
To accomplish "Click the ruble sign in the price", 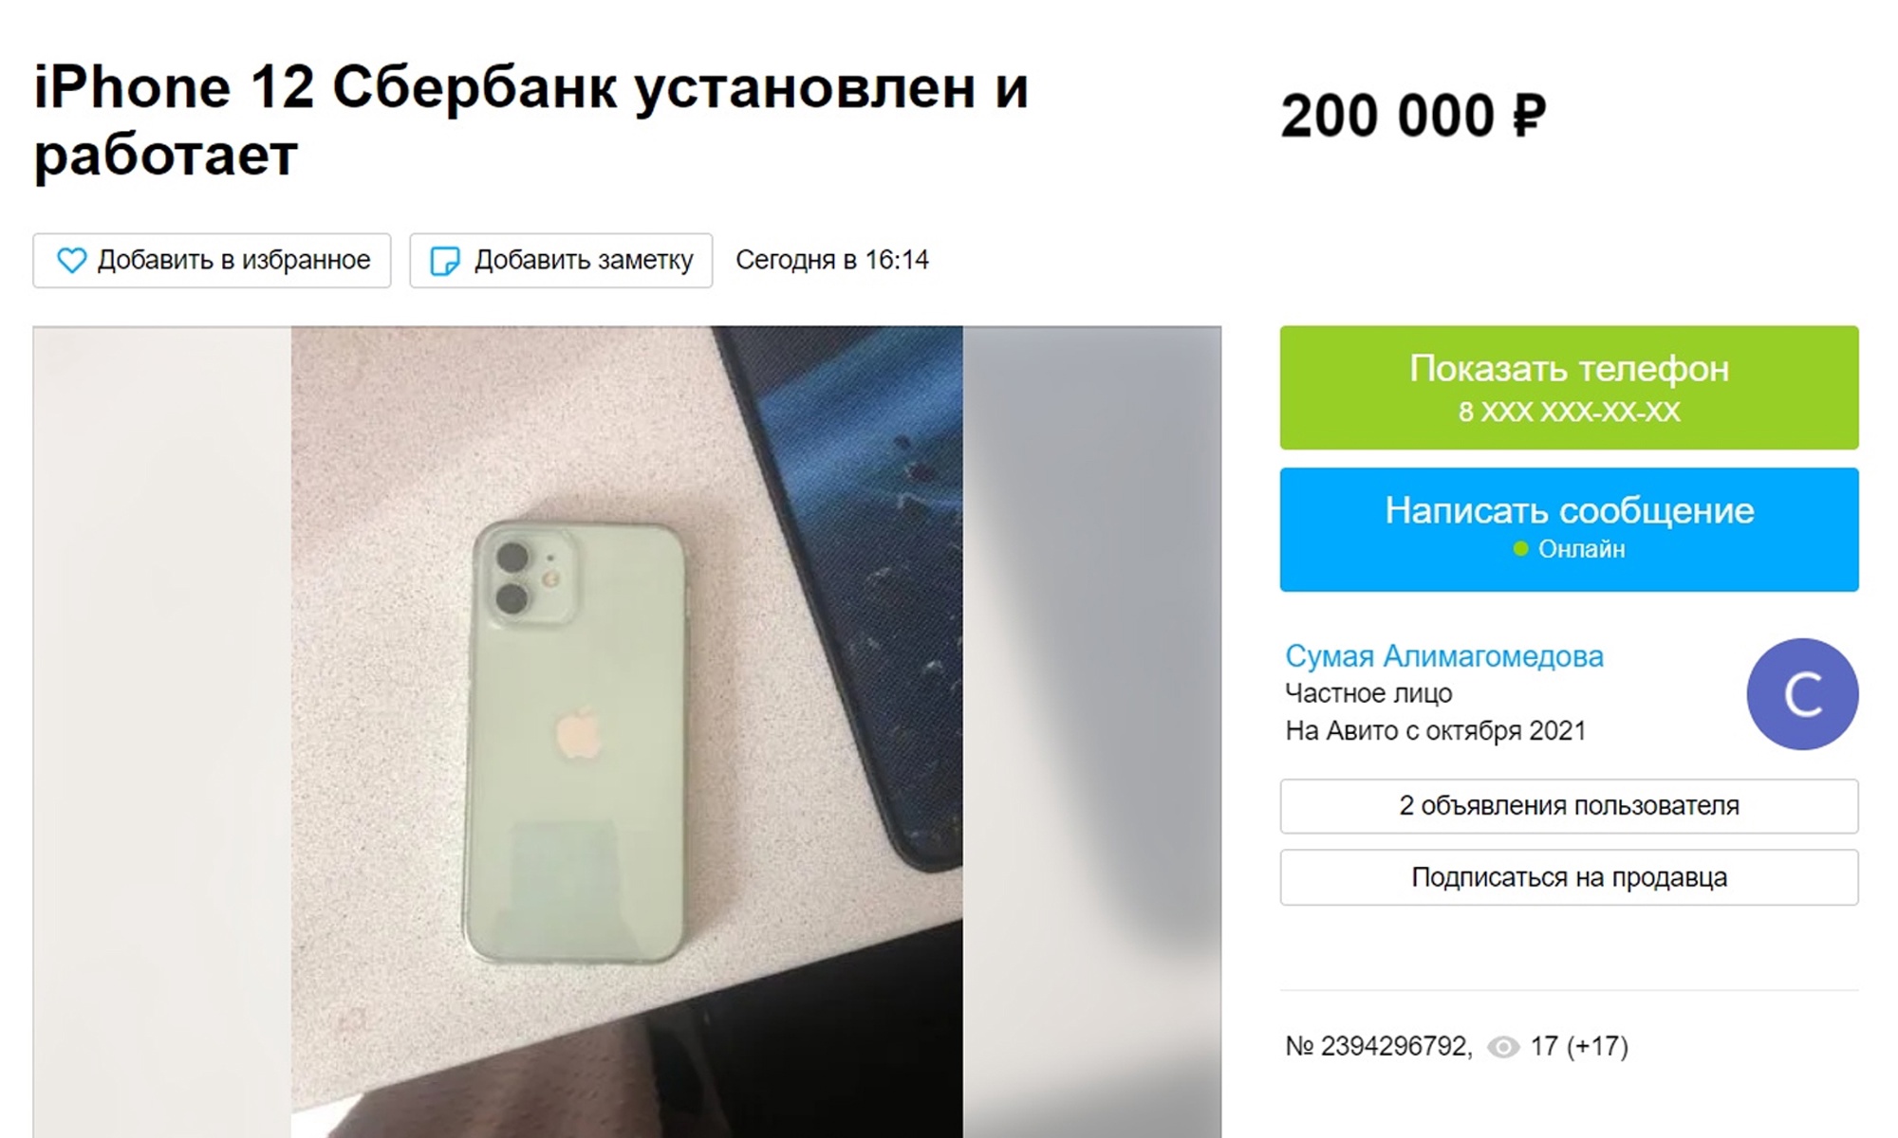I will (x=1530, y=117).
